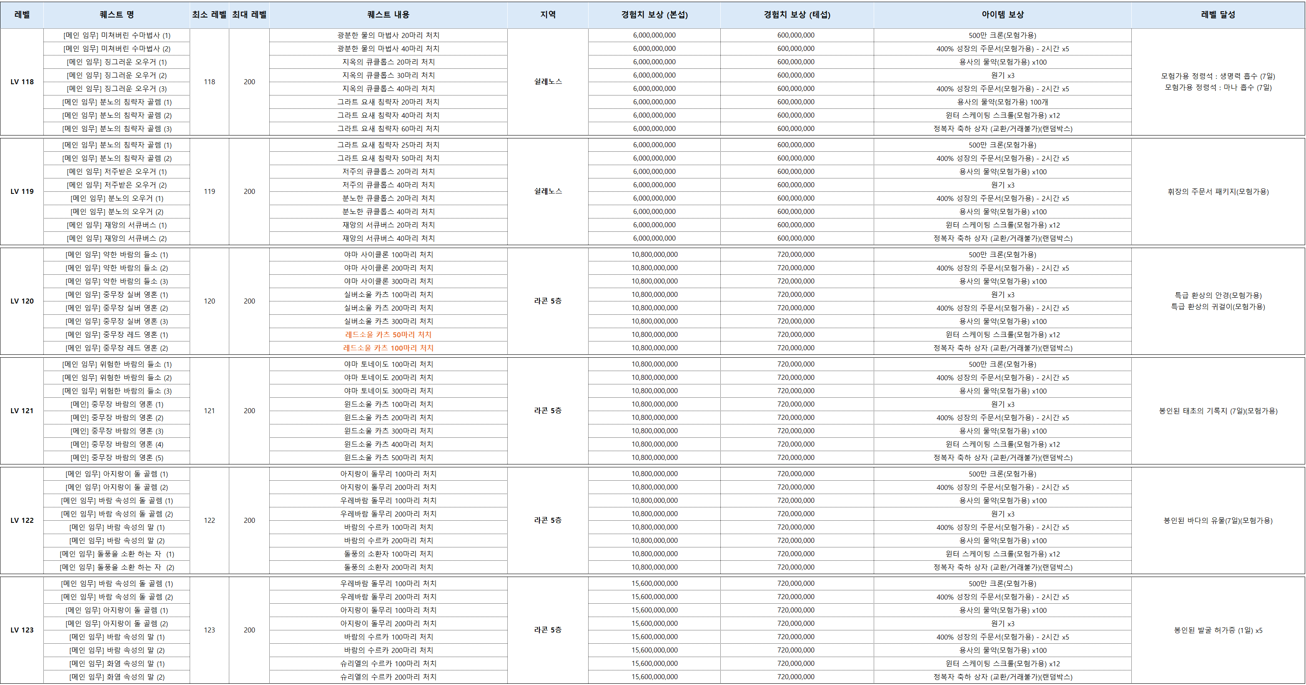Select orange 레드소울 카츠 100마리 처치 cell
Screen dimensions: 1306x685
coord(388,348)
